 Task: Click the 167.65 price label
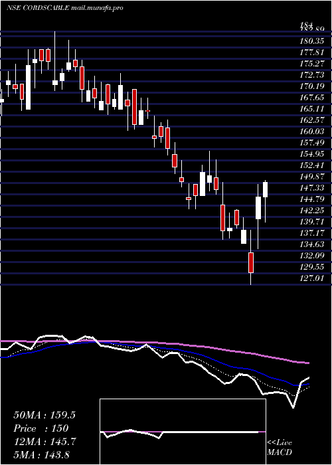tap(312, 98)
